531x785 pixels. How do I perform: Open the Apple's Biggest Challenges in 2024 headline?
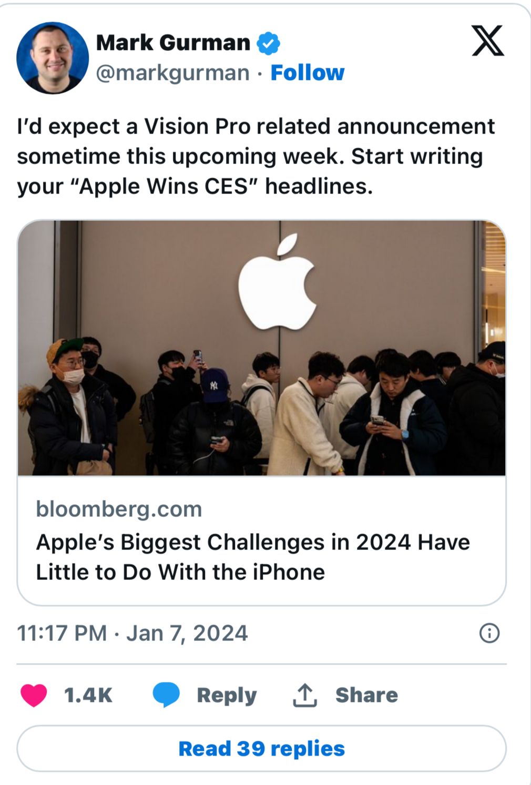[x=252, y=557]
